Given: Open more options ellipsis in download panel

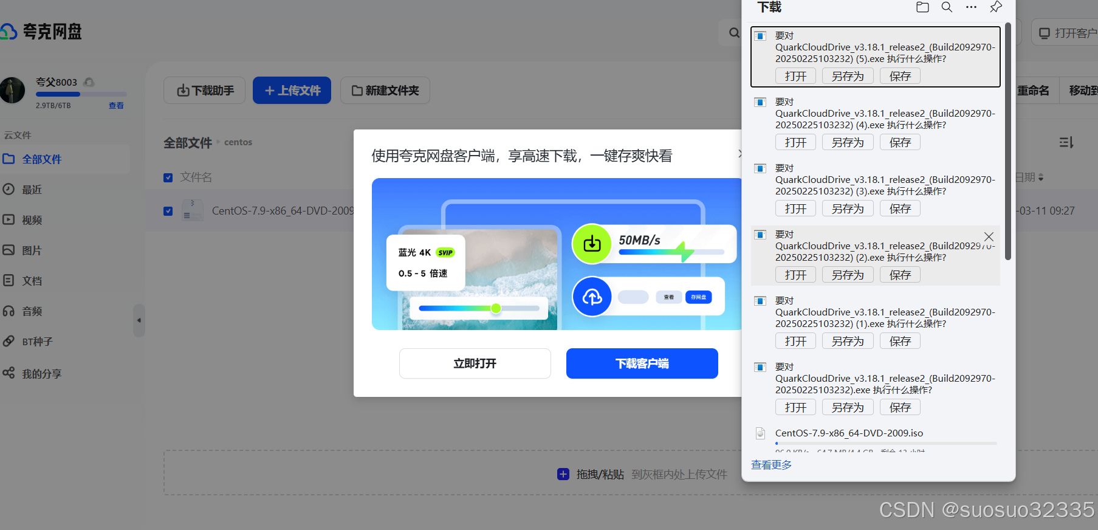Looking at the screenshot, I should pyautogui.click(x=971, y=7).
